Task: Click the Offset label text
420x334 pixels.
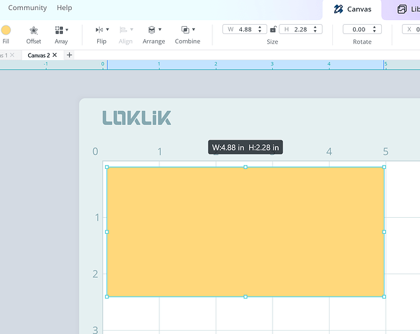Action: (33, 41)
